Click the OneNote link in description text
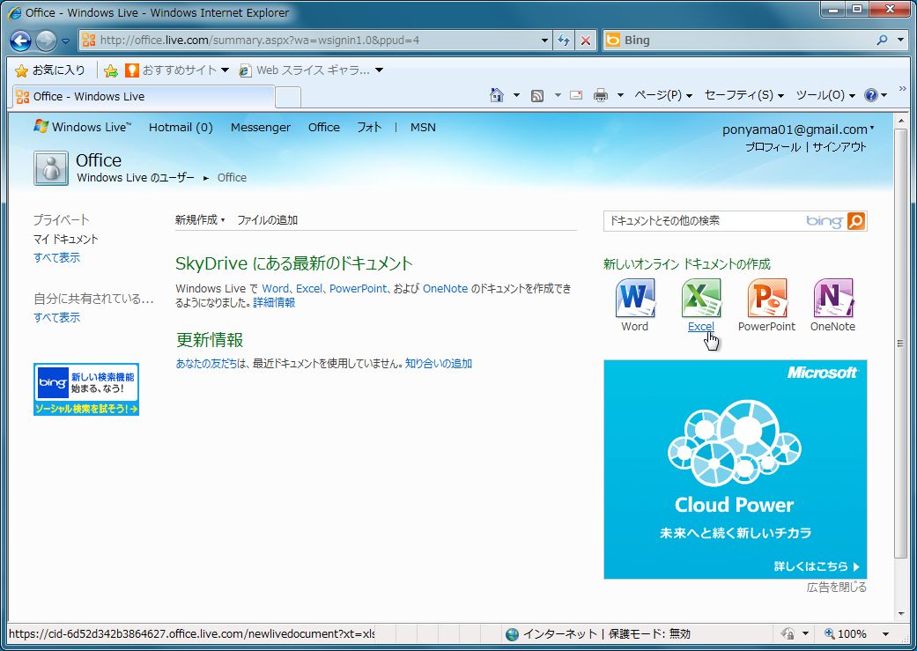 (x=445, y=288)
